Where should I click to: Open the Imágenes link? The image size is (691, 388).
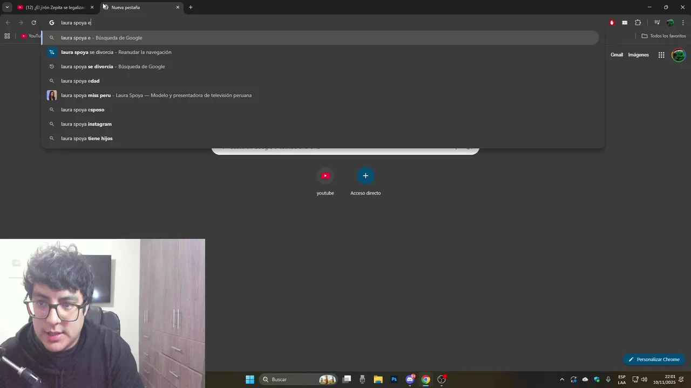[639, 55]
